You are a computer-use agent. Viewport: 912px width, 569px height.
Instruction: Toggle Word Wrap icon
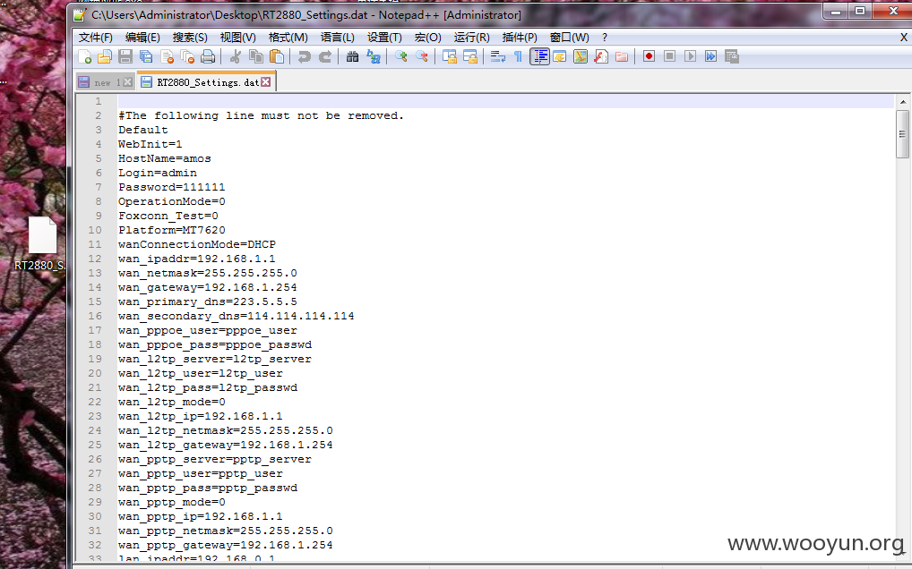pyautogui.click(x=497, y=56)
